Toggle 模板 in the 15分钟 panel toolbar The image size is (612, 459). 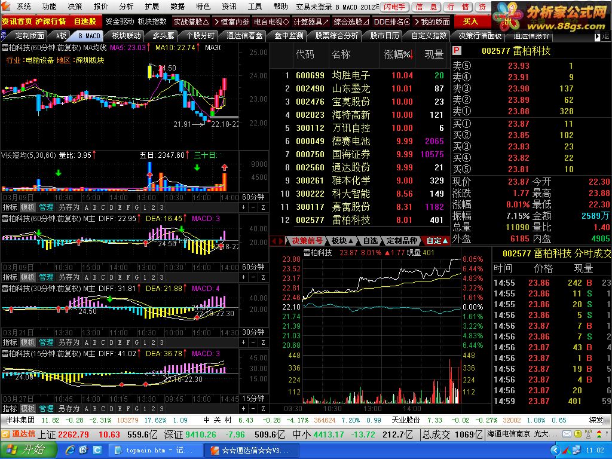[x=27, y=409]
